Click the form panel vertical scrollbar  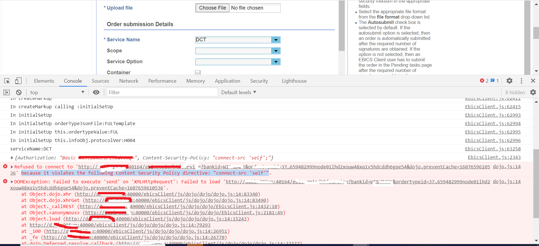[x=342, y=26]
